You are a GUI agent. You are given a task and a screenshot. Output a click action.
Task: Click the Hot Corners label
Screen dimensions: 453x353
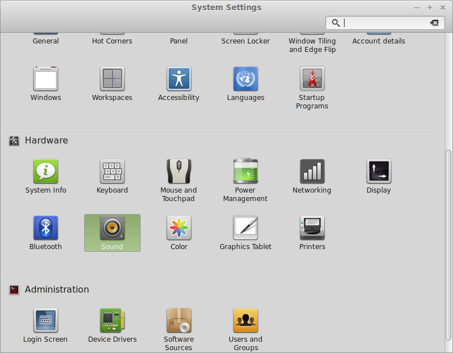coord(112,41)
